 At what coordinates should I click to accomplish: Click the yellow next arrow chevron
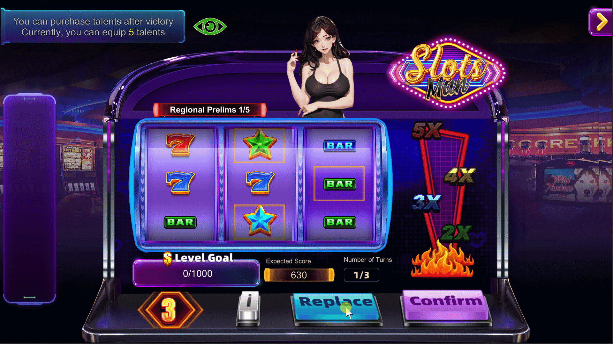pyautogui.click(x=601, y=22)
